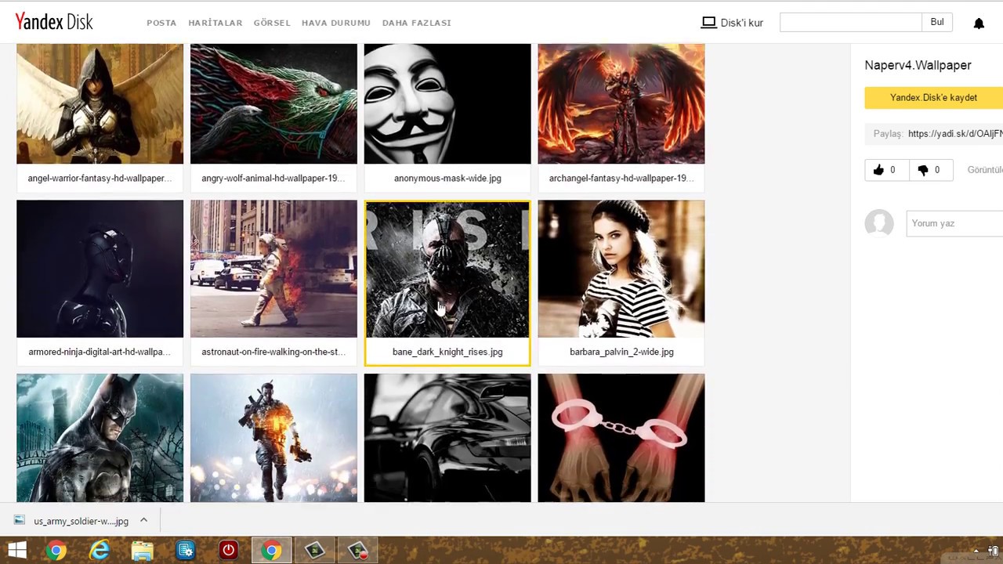Open the us_army_soldier downloaded file
This screenshot has width=1003, height=564.
click(81, 521)
